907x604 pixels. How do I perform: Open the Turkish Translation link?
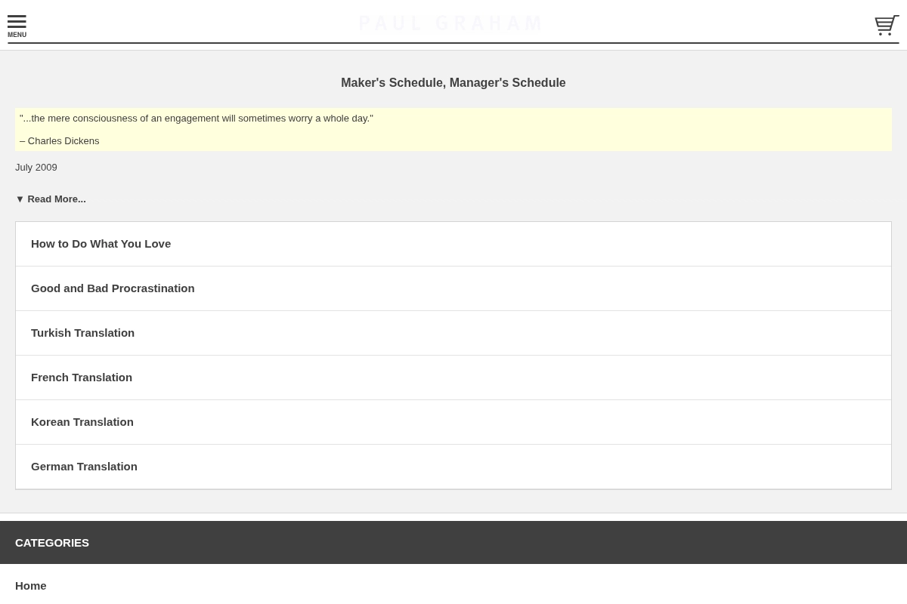click(x=453, y=333)
